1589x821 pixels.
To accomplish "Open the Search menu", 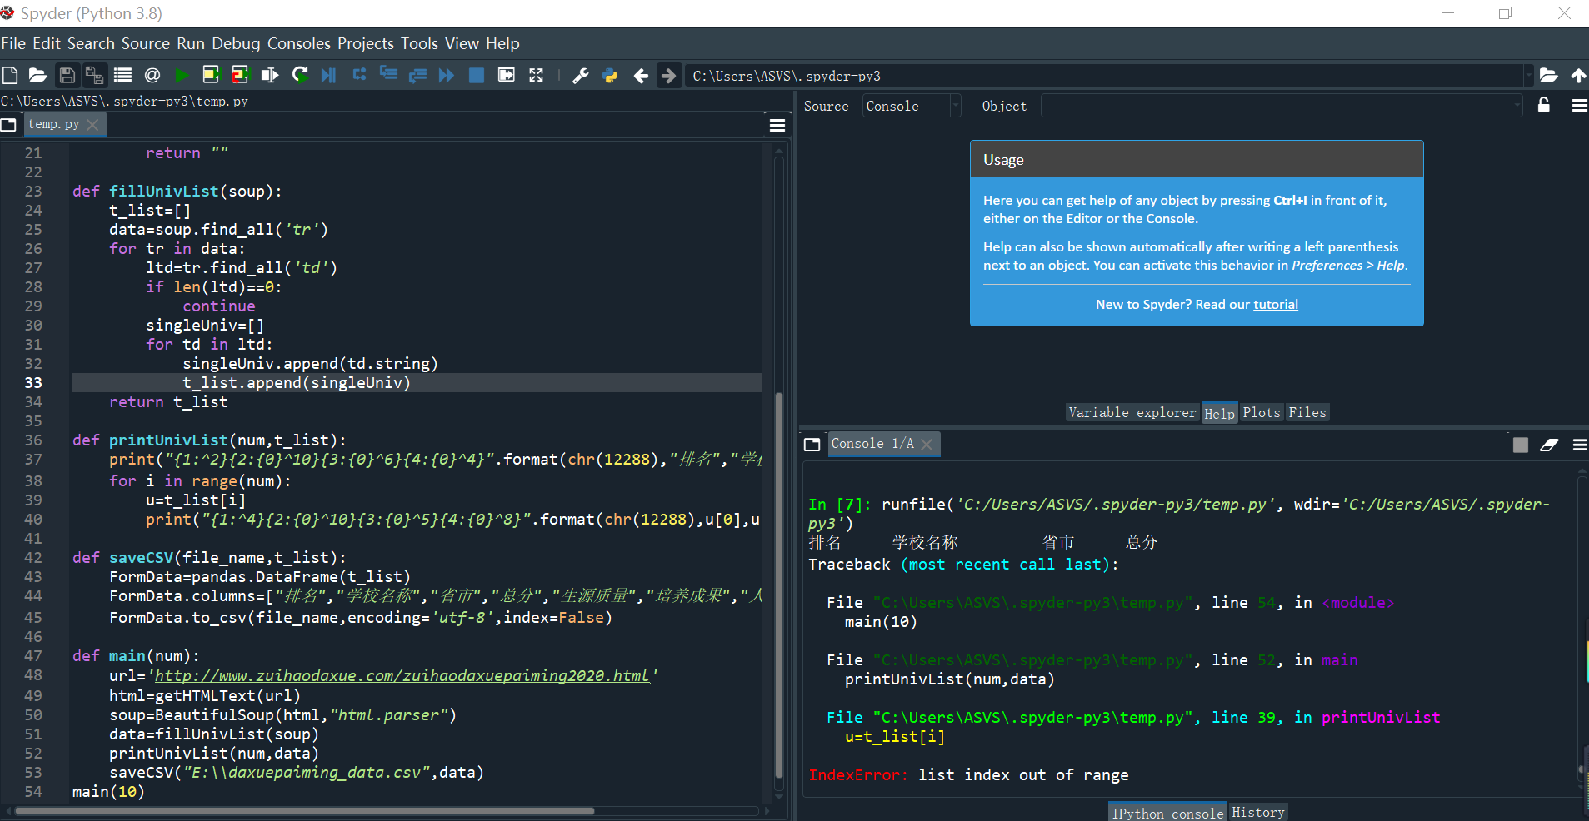I will (x=91, y=43).
